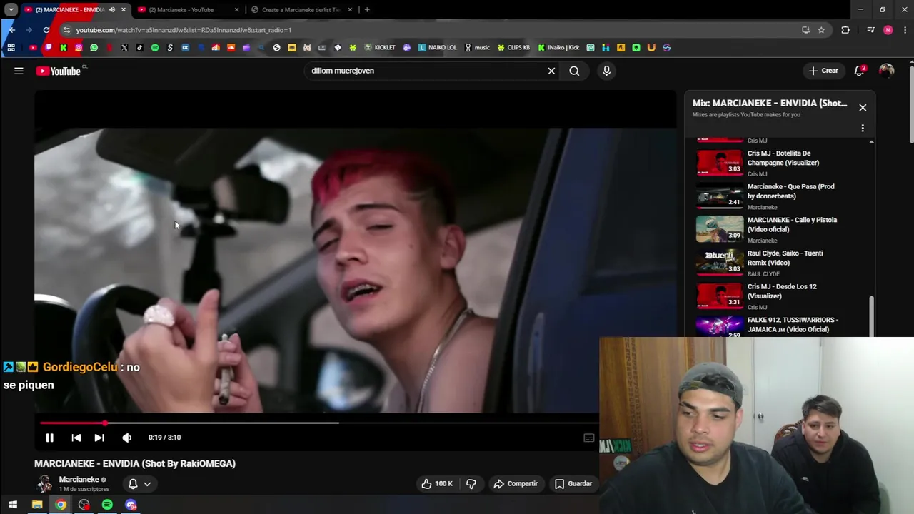Toggle subtitles on the video player
This screenshot has width=914, height=514.
[x=588, y=438]
